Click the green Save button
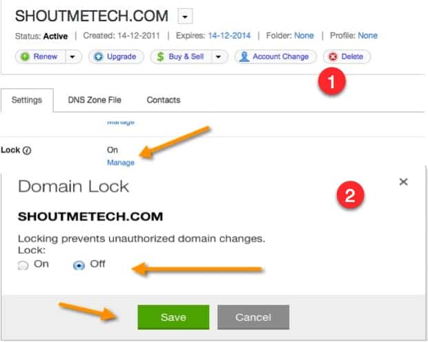 click(173, 317)
